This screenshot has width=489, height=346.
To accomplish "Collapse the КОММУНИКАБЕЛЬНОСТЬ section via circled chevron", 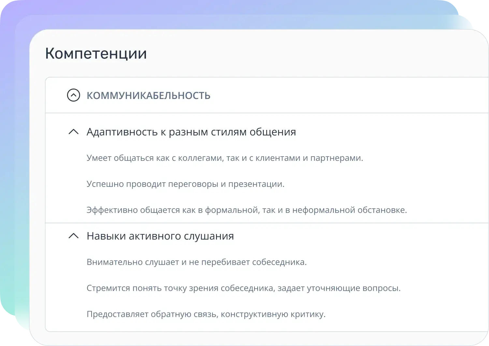I will [x=74, y=95].
